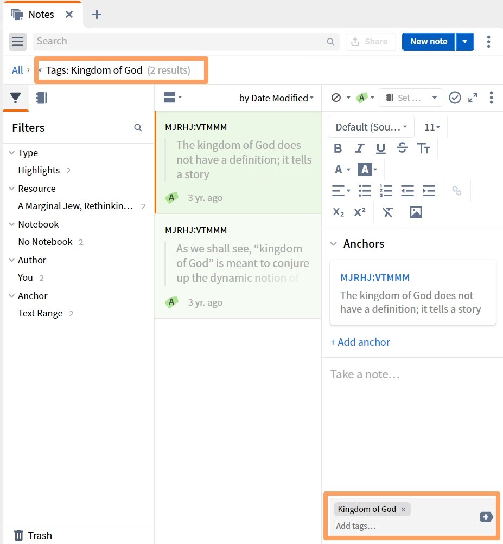This screenshot has width=503, height=544.
Task: Change sort order by Date Modified
Action: (276, 98)
